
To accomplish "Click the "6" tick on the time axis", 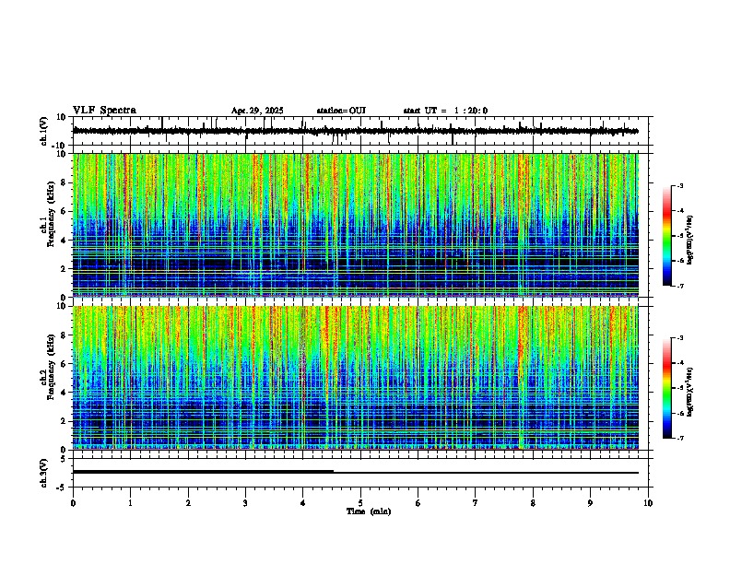I will pos(418,503).
